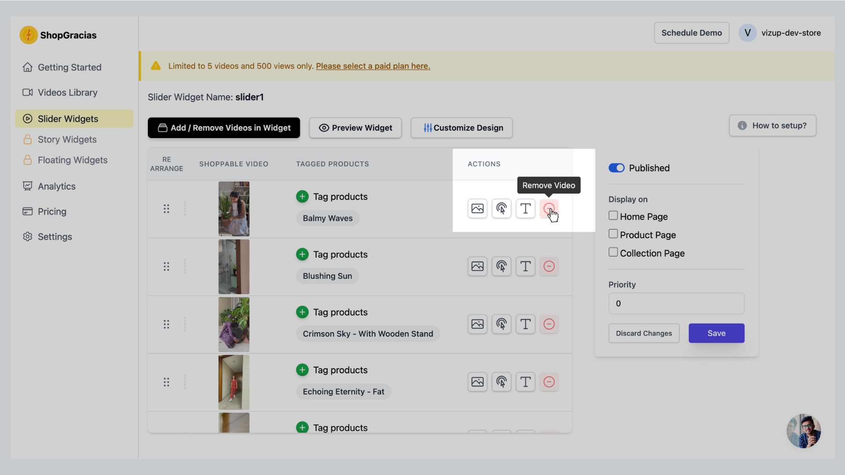The width and height of the screenshot is (845, 475).
Task: Check the Home Page checkbox
Action: coord(613,216)
